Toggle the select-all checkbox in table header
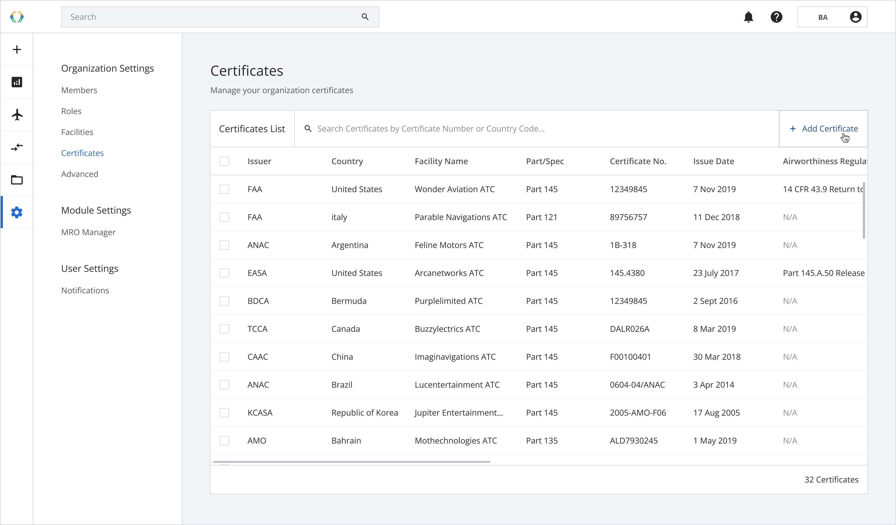896x525 pixels. [224, 161]
